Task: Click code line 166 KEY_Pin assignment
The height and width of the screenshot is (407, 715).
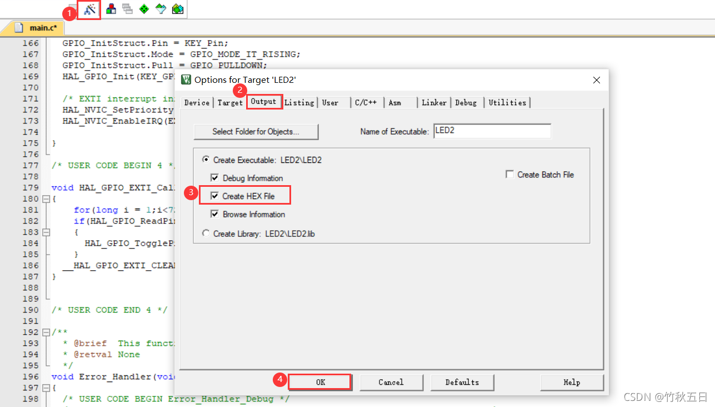Action: pos(146,43)
